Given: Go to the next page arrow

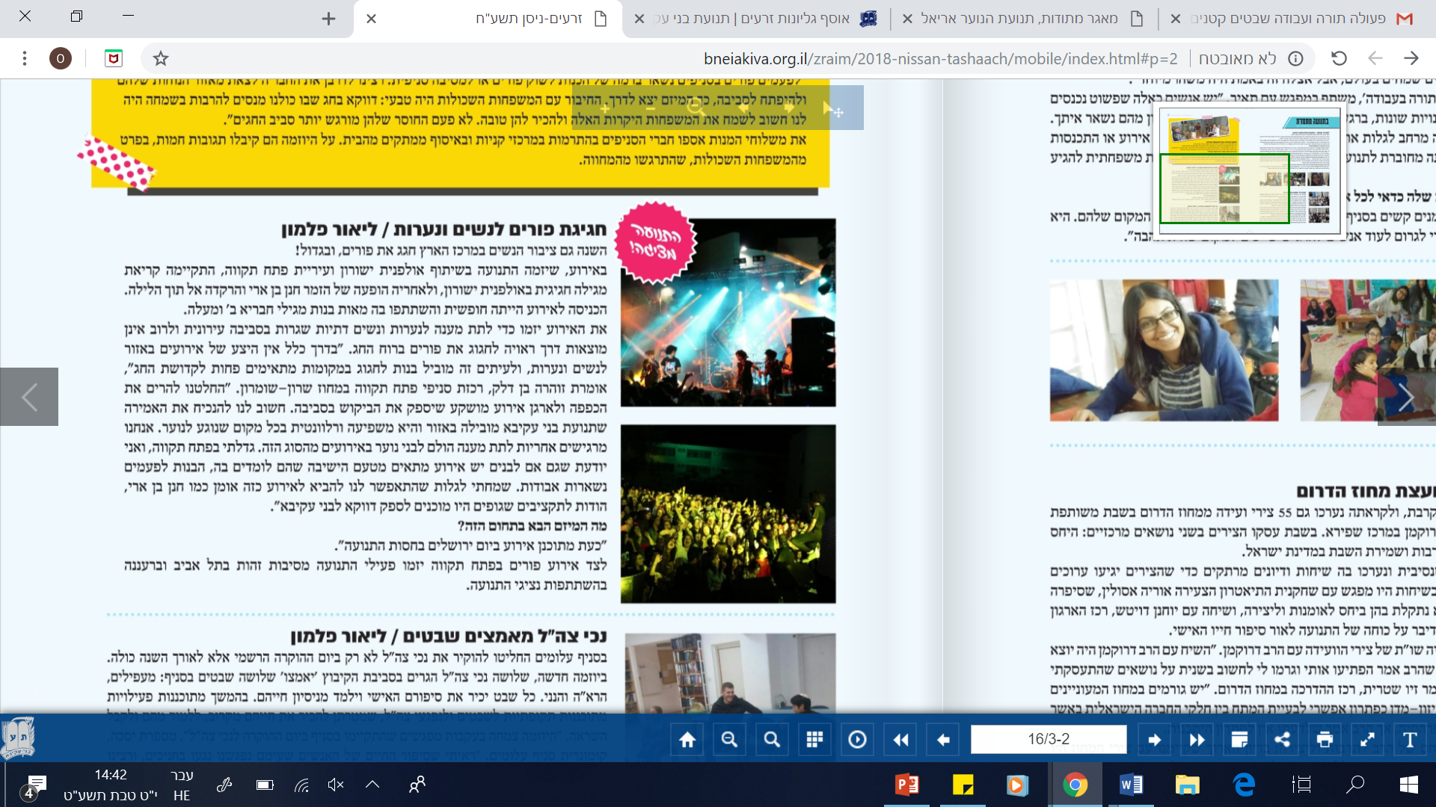Looking at the screenshot, I should click(1154, 740).
